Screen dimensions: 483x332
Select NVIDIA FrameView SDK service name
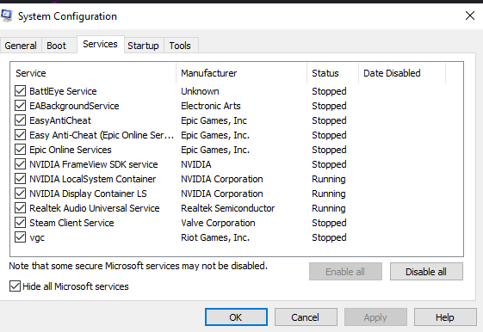coord(94,164)
